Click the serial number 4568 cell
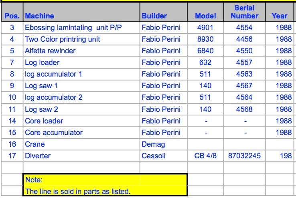Screen dimensions: 296x198 point(245,109)
